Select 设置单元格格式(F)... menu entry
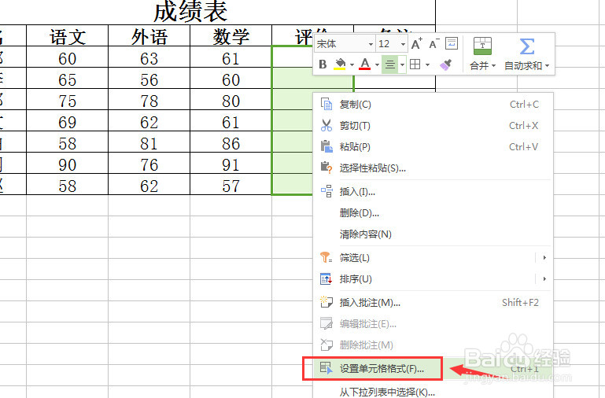605x398 pixels. (x=433, y=369)
